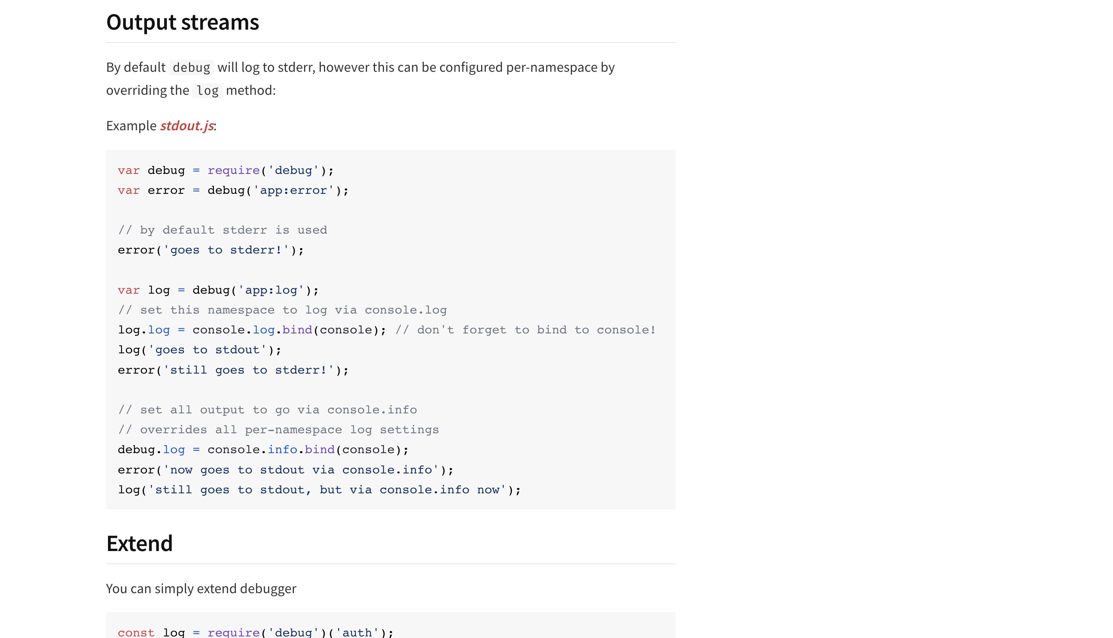Click the 'set this namespace' comment line
This screenshot has width=1113, height=638.
(x=283, y=310)
